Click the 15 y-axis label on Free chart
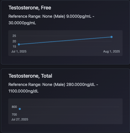This screenshot has height=133, width=130. pyautogui.click(x=14, y=47)
